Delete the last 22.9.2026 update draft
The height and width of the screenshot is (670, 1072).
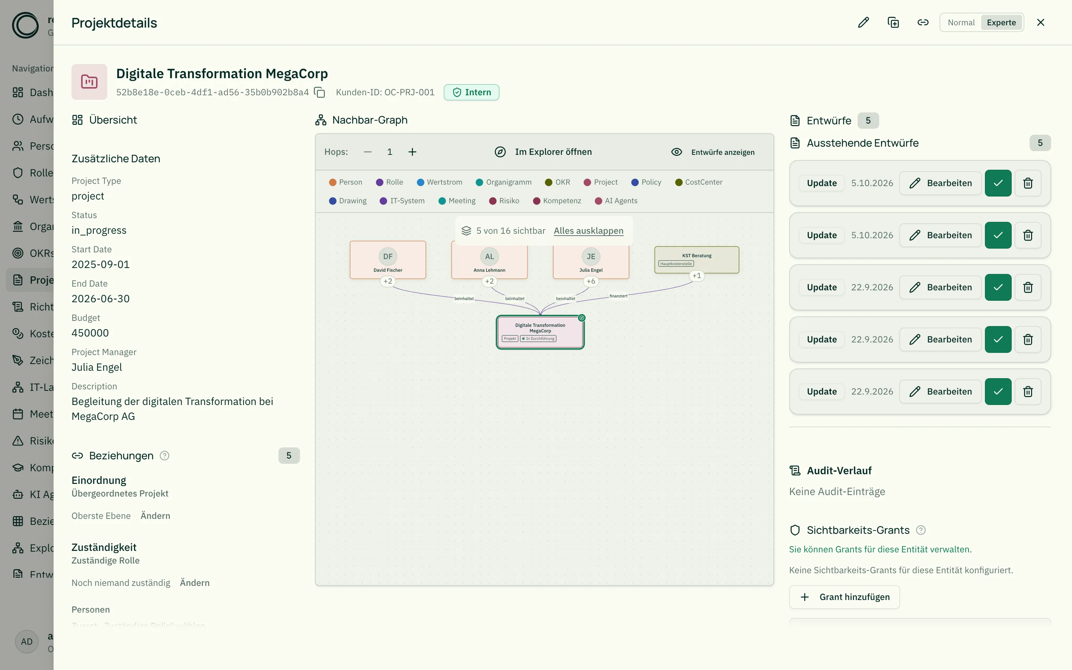pyautogui.click(x=1028, y=391)
